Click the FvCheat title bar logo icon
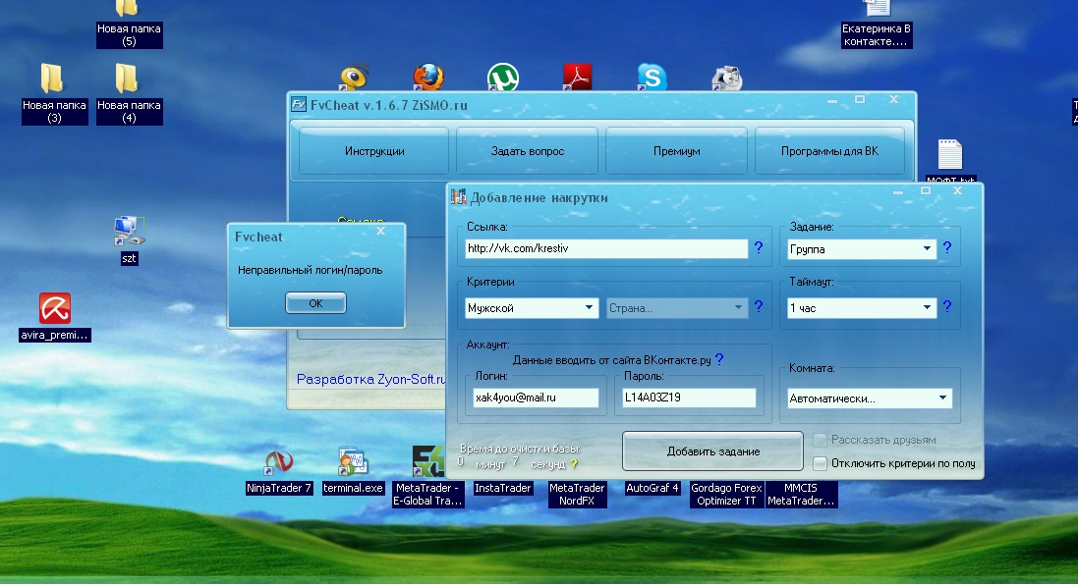Image resolution: width=1078 pixels, height=584 pixels. pyautogui.click(x=299, y=104)
